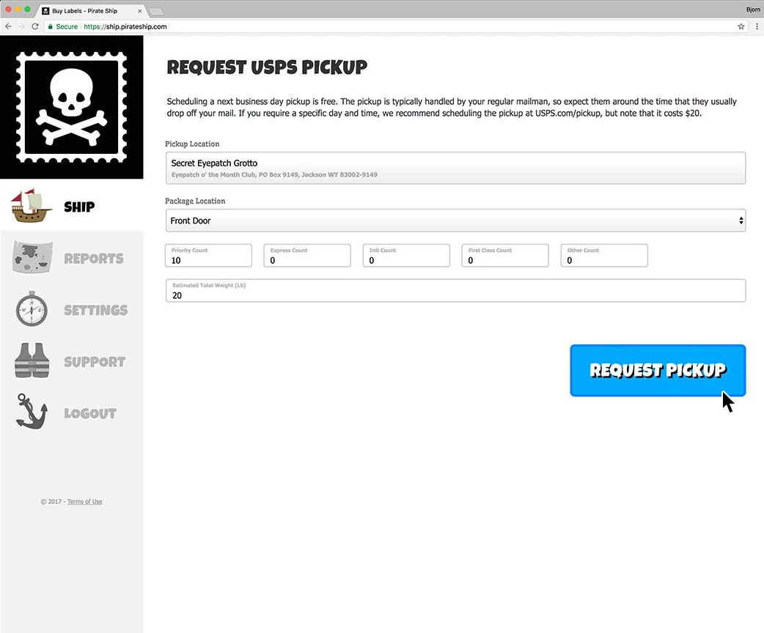Click the pirate ship icon in sidebar

click(32, 206)
